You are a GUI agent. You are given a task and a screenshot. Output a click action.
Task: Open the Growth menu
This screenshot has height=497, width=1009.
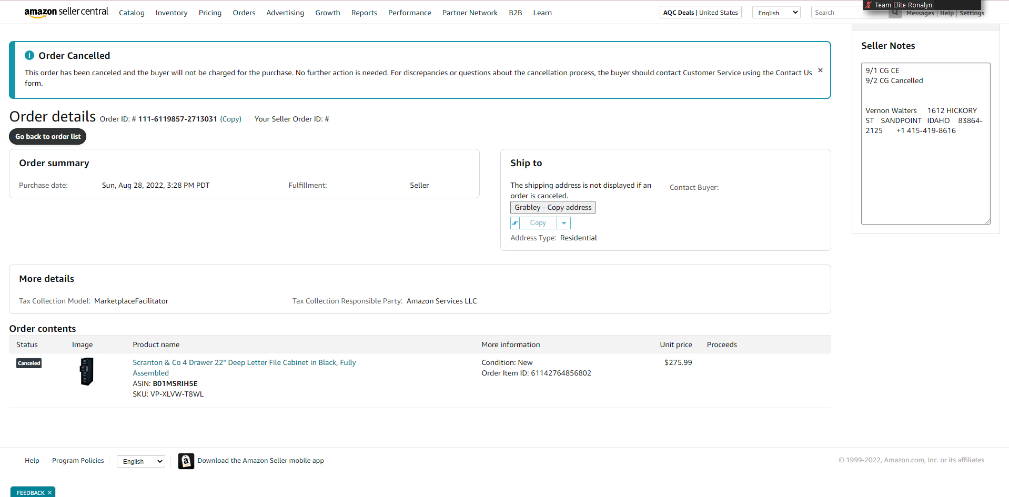click(328, 13)
